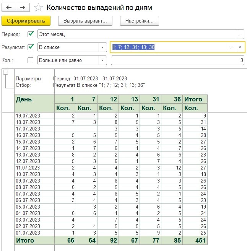Select grand total cell 451
This screenshot has height=251, width=247.
point(195,240)
